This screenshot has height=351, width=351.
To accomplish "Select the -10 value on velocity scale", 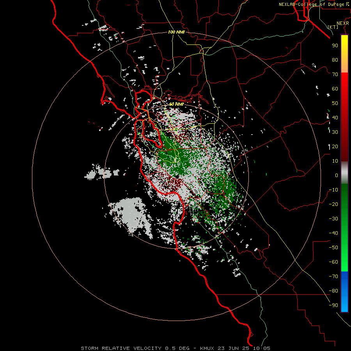I will pos(333,190).
